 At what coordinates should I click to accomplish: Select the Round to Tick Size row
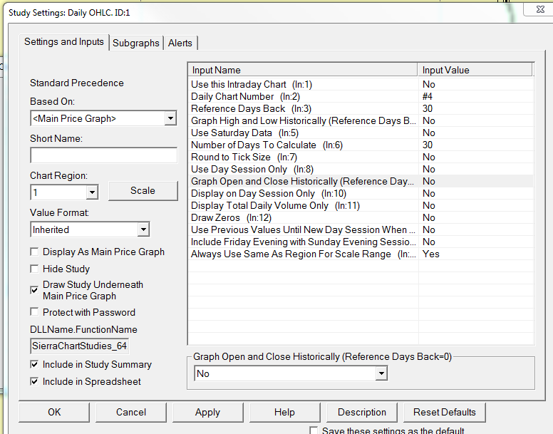[361, 157]
